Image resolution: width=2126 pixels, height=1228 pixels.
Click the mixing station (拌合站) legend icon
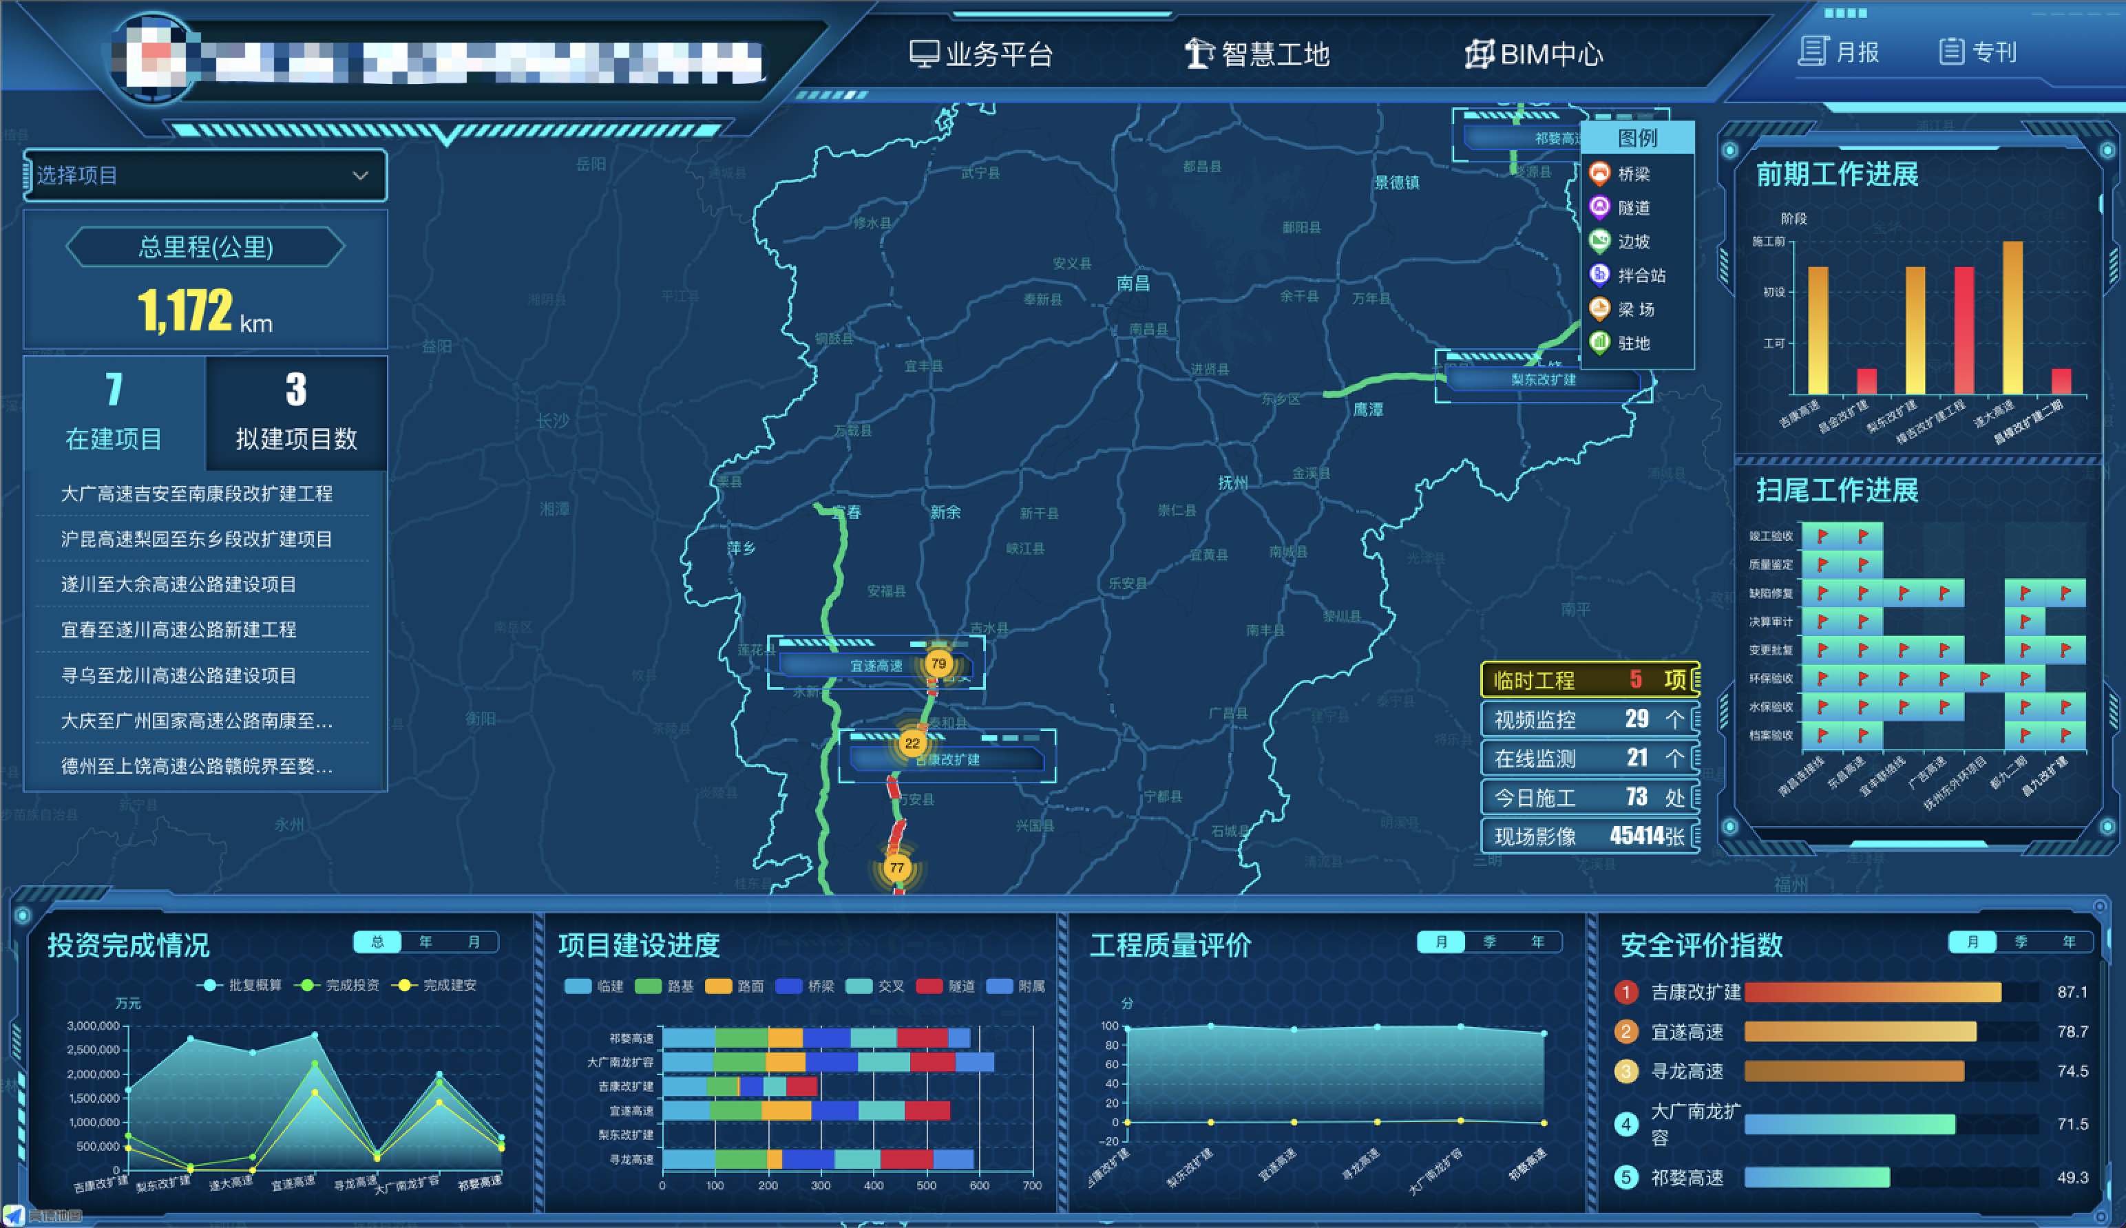click(x=1599, y=275)
